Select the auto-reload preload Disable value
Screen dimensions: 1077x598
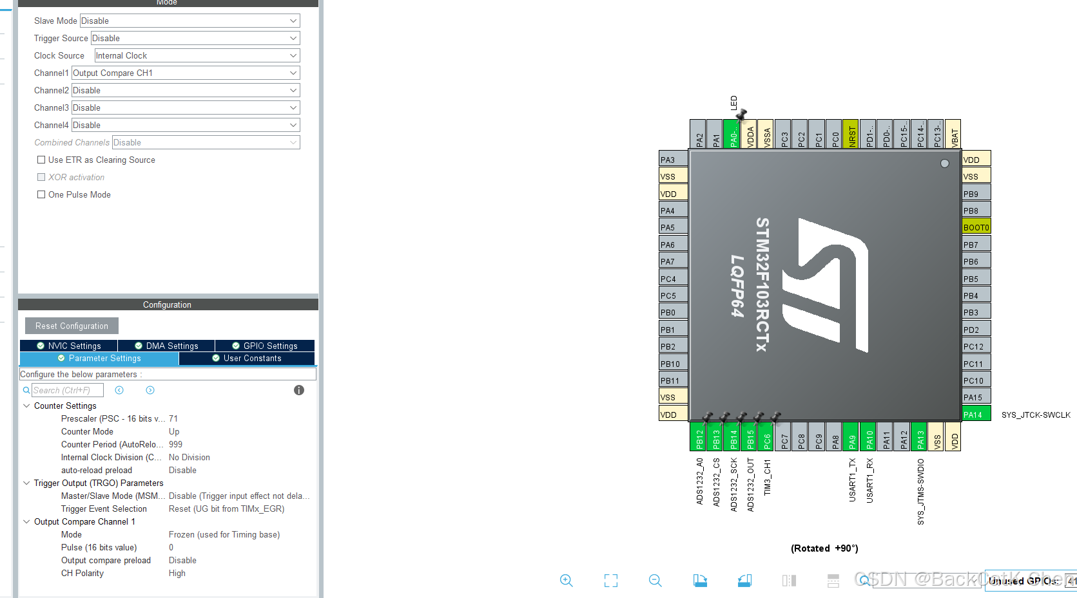click(x=182, y=470)
